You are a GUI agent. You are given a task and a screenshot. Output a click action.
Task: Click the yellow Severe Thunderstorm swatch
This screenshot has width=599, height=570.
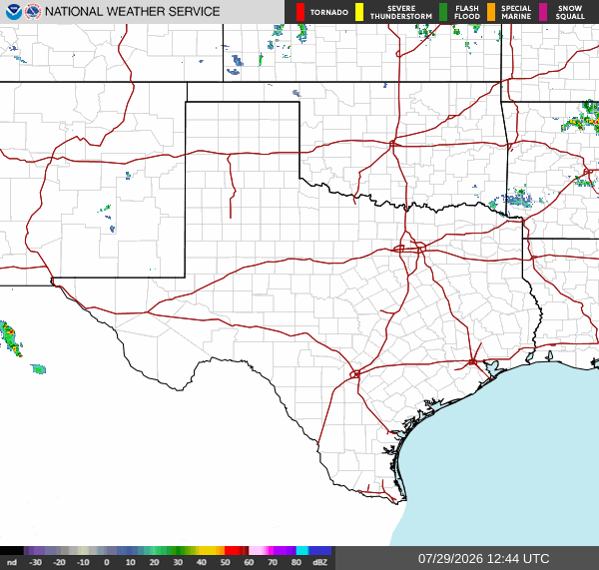(x=359, y=12)
